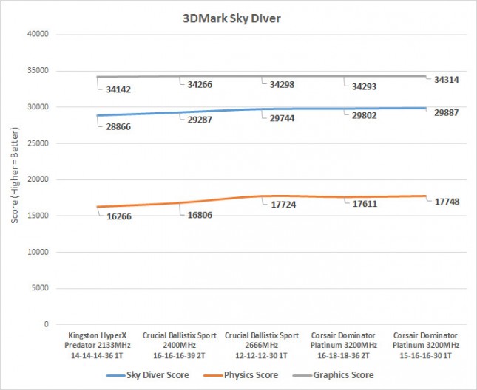Click the 30000 y-axis value
Image resolution: width=477 pixels, height=390 pixels.
point(38,107)
